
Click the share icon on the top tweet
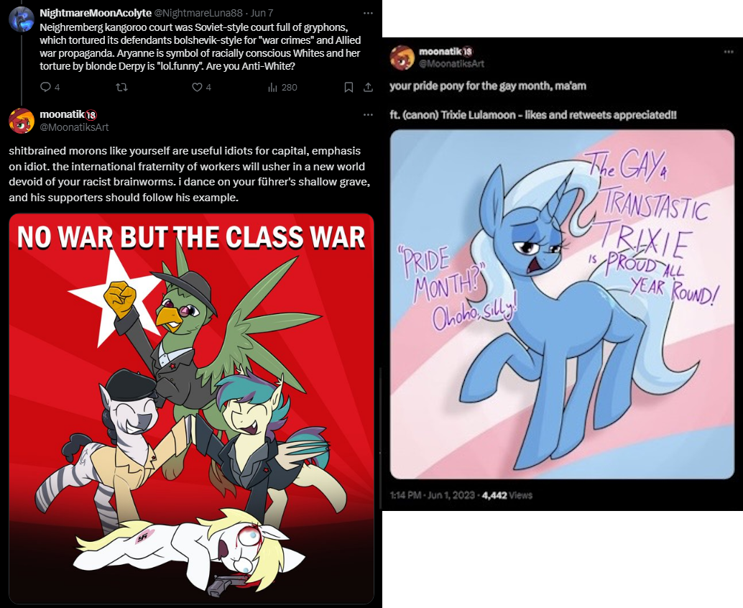tap(368, 87)
